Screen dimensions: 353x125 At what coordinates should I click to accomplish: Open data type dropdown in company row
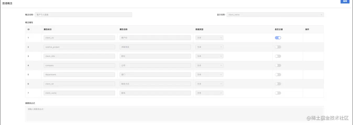[209, 65]
